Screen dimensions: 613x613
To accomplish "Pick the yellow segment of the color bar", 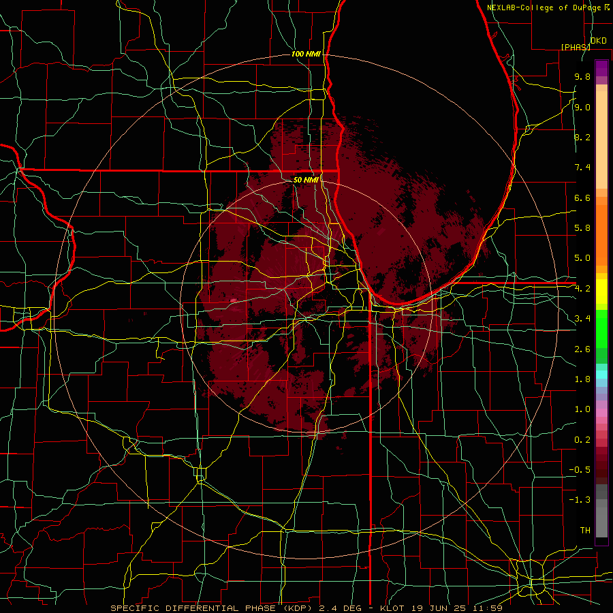I will 601,292.
